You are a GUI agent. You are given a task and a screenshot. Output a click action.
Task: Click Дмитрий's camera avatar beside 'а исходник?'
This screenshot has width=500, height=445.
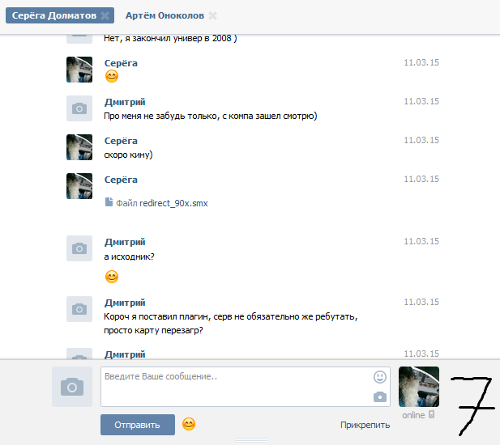pos(79,248)
